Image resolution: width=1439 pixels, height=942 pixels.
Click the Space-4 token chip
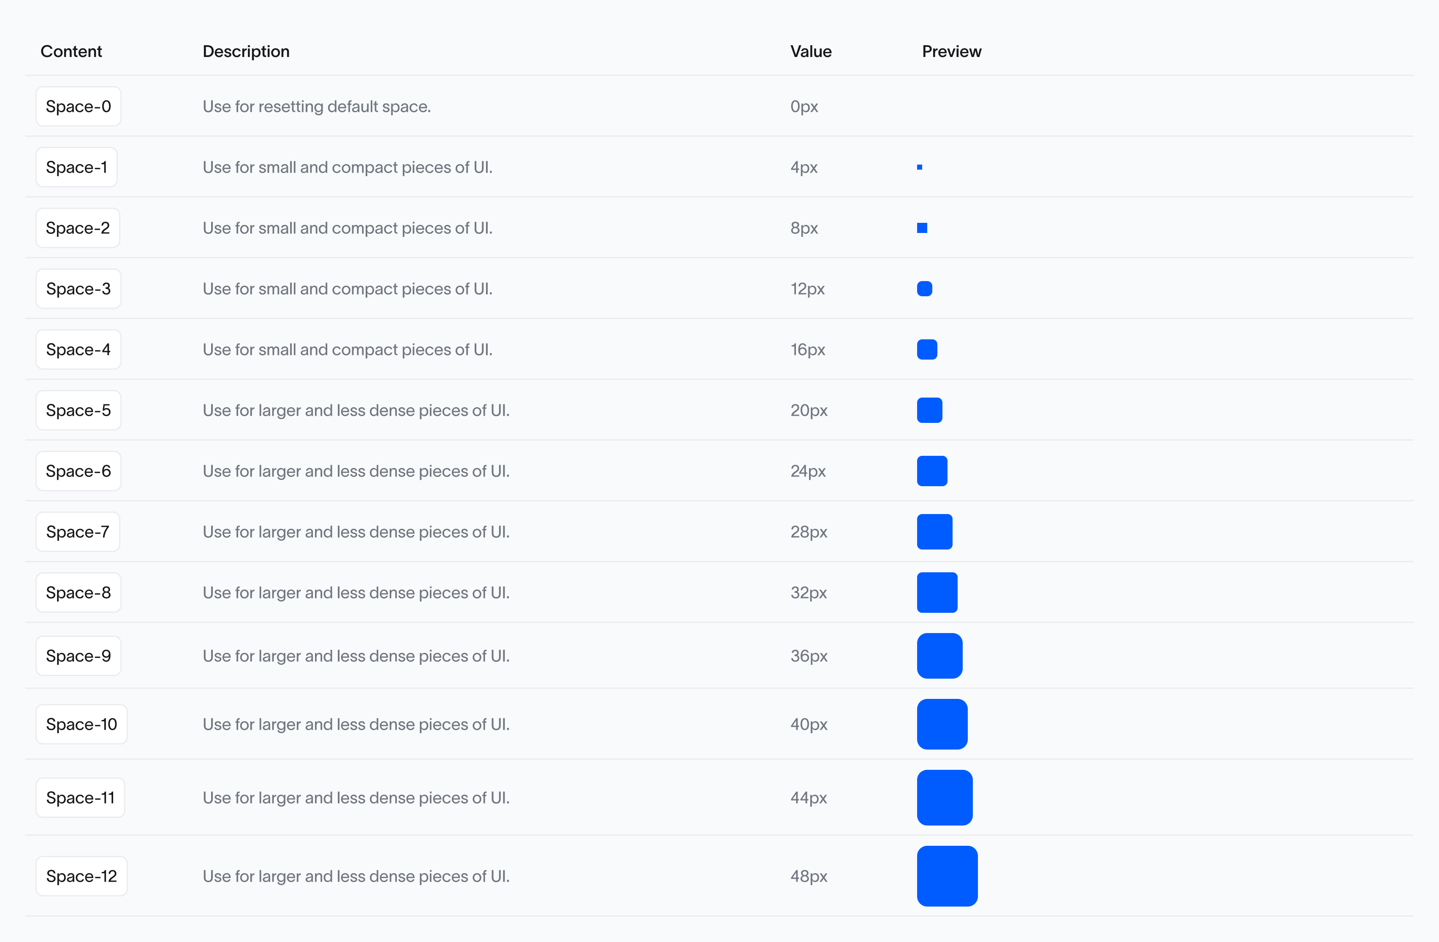click(x=79, y=350)
